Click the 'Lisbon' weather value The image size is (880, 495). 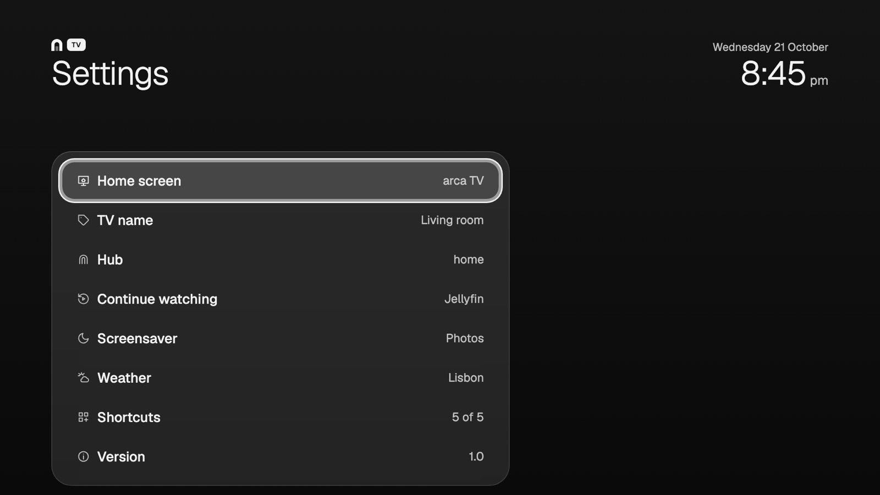coord(466,378)
